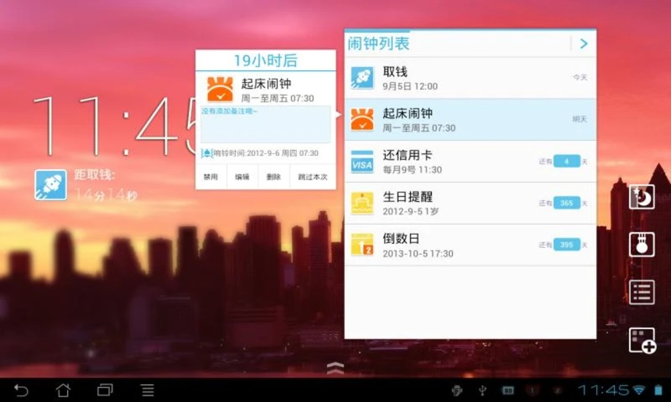
Task: Tap the large 11:45 clock widget
Action: pyautogui.click(x=115, y=126)
